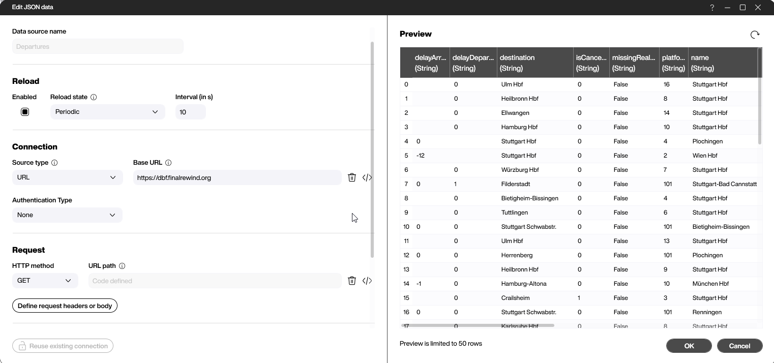
Task: Select the isCance... column header
Action: [x=591, y=63]
